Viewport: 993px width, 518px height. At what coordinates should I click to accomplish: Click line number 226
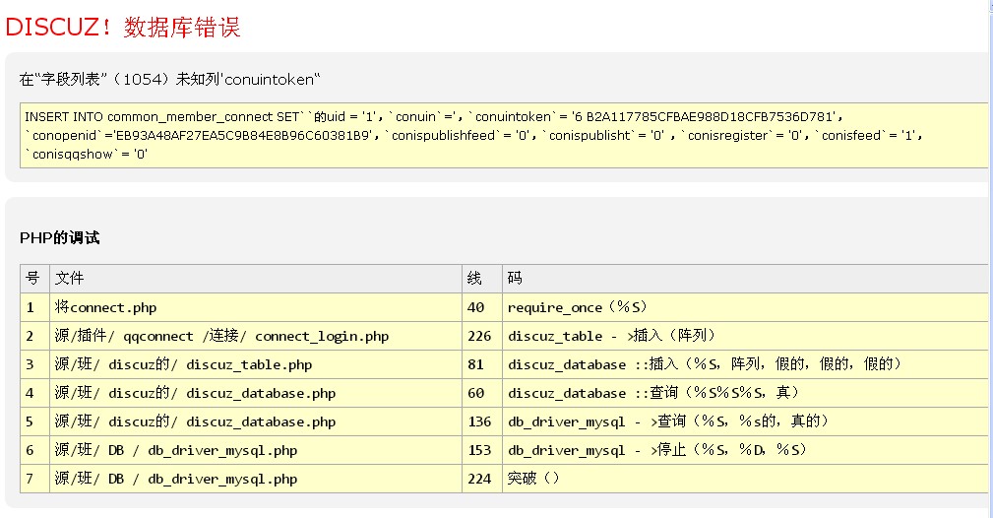(x=482, y=336)
